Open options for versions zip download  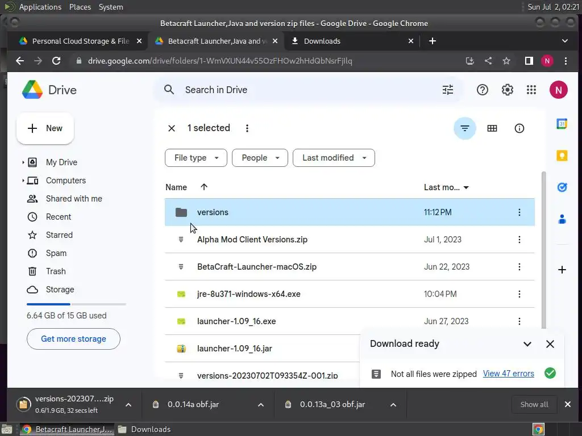128,405
